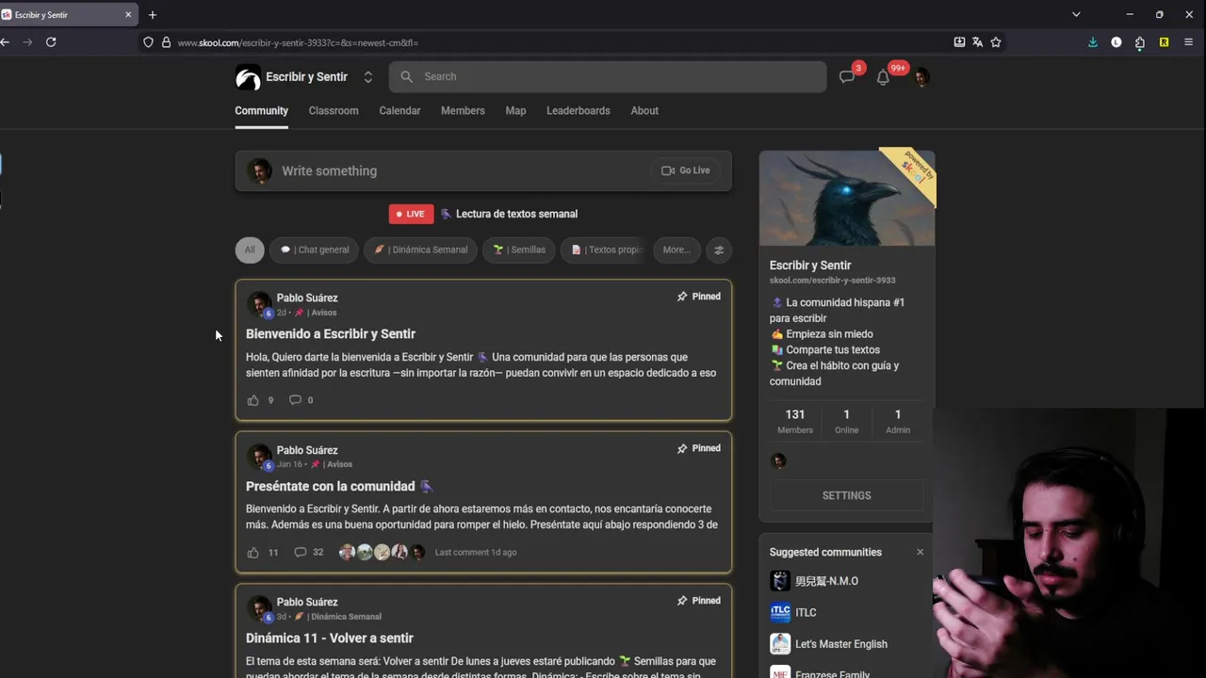Open comments on the Preséntate post

301,553
